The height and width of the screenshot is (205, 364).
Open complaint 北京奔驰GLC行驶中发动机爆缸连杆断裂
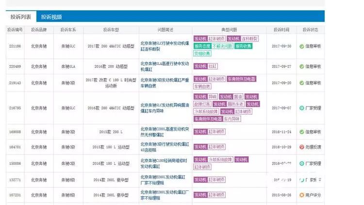[x=165, y=46]
